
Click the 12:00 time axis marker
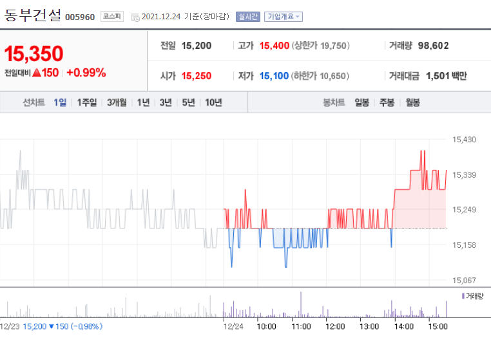coord(335,326)
